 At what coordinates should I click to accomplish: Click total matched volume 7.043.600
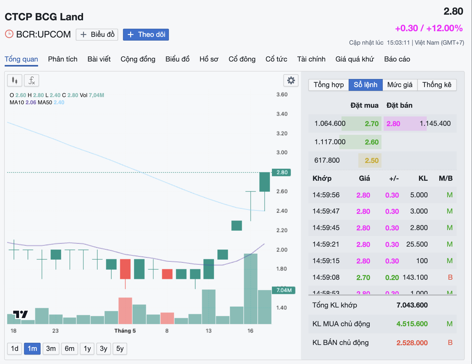[x=412, y=305]
